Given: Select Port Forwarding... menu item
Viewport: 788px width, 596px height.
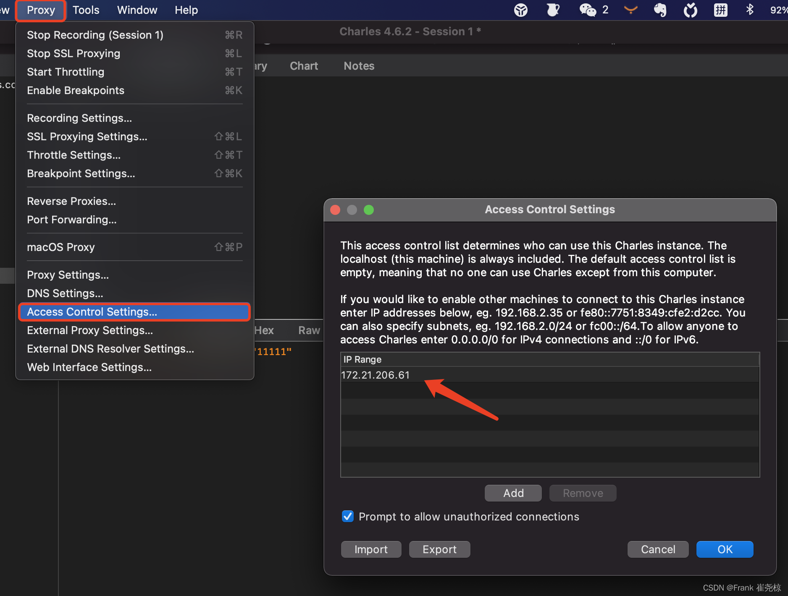Looking at the screenshot, I should coord(134,220).
